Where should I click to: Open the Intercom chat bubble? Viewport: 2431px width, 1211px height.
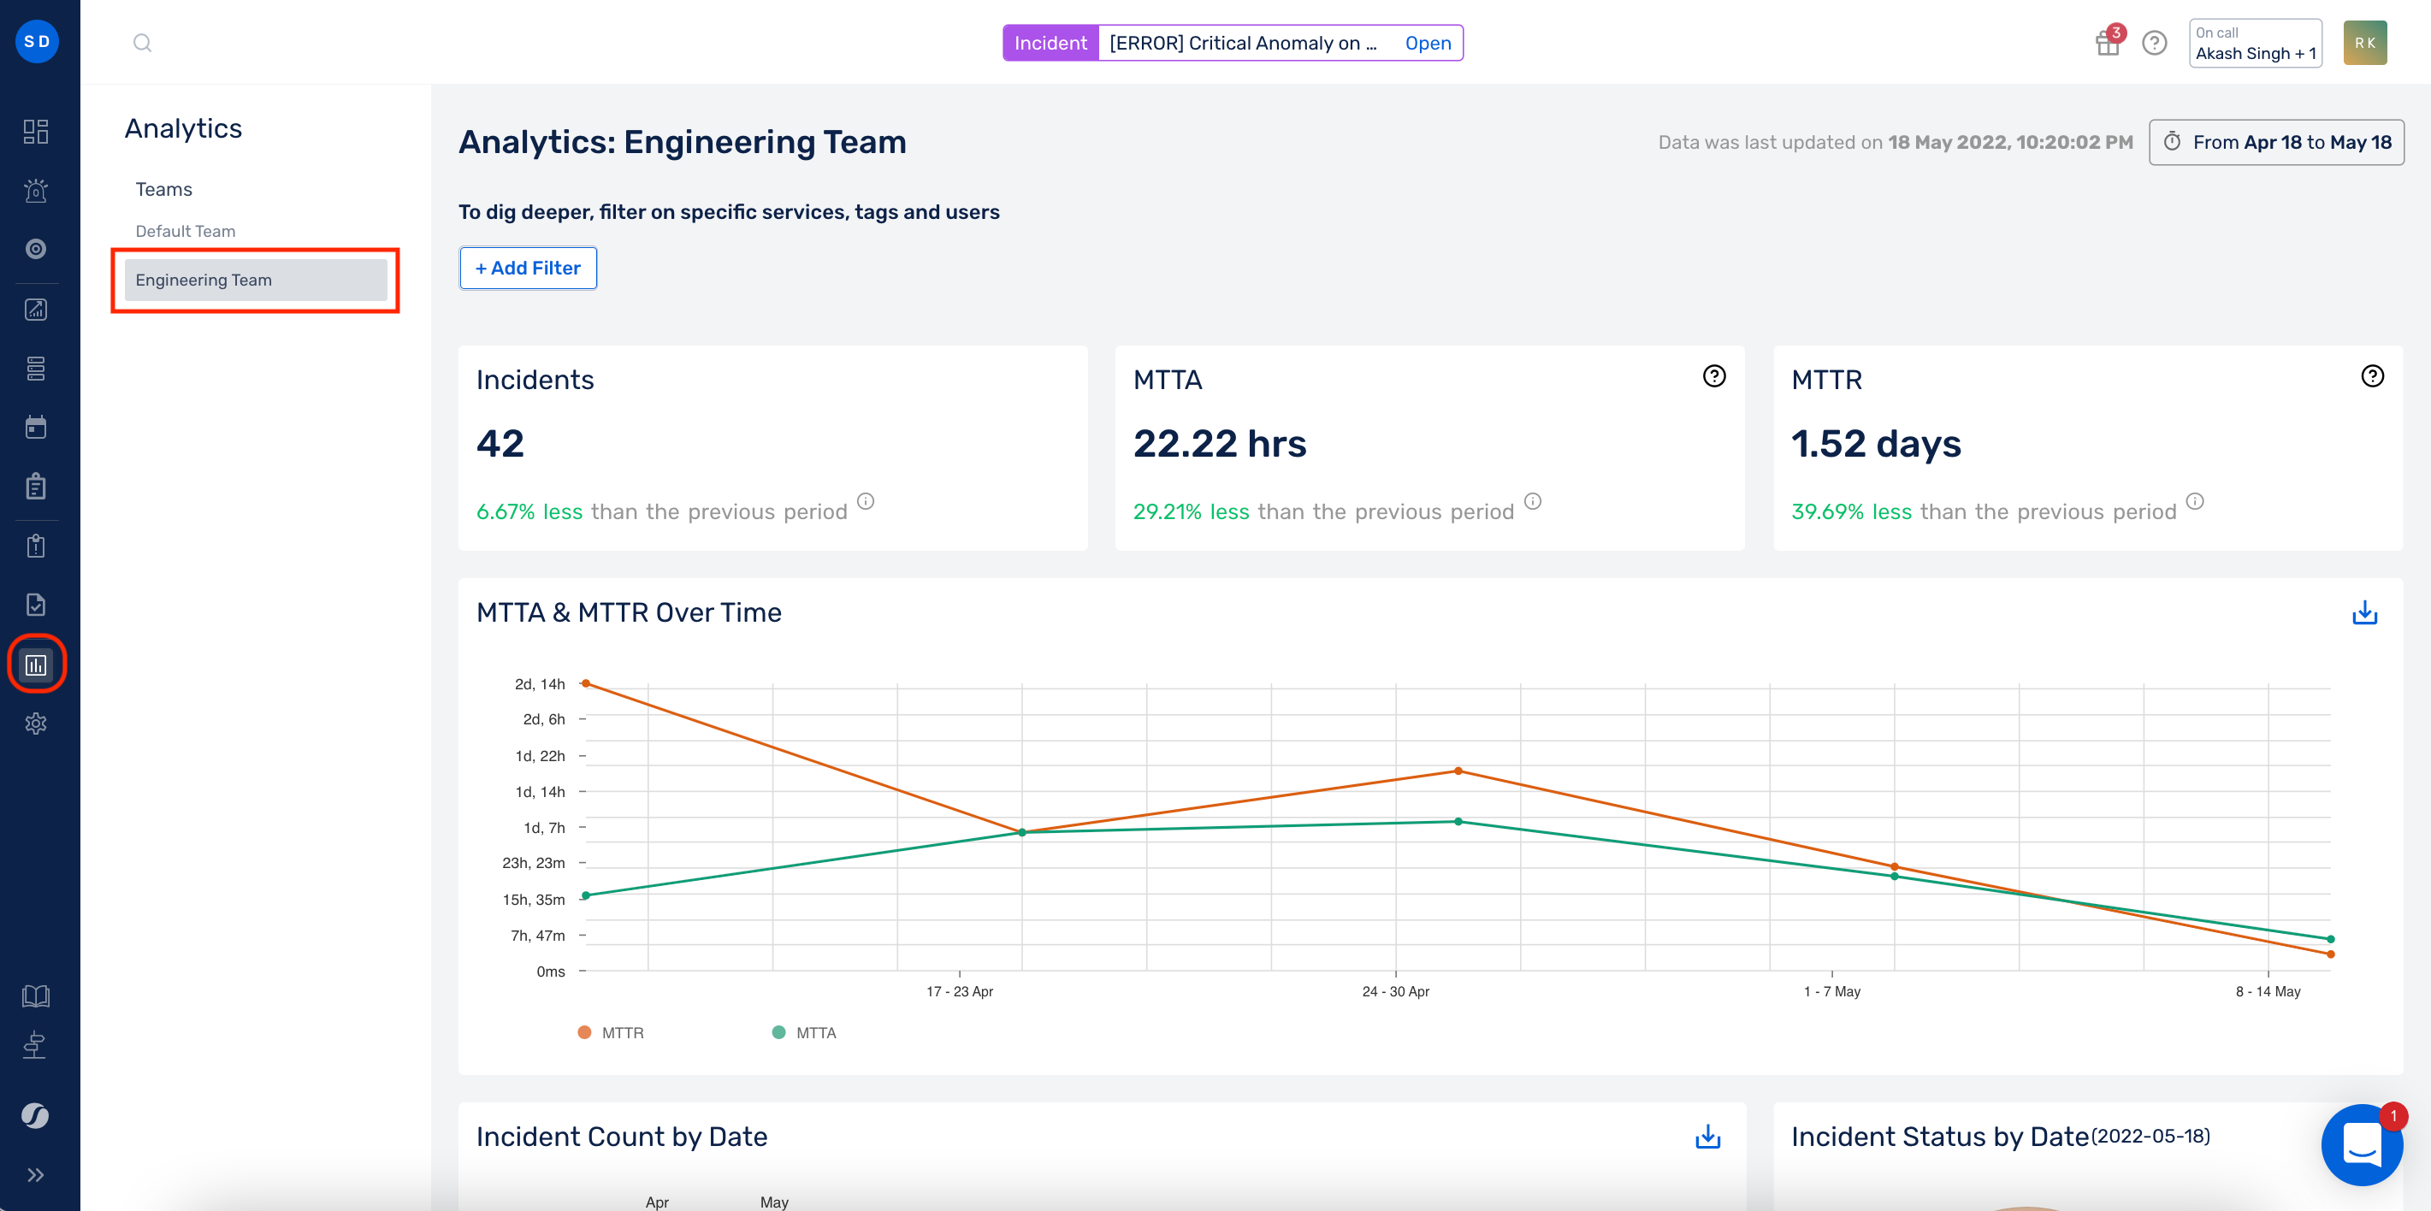point(2362,1146)
